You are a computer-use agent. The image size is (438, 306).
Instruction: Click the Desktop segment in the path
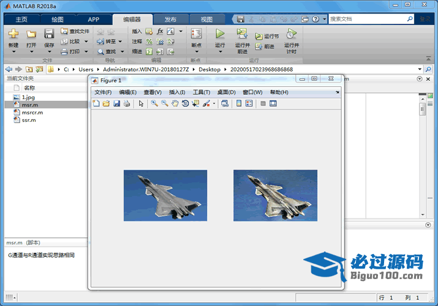tap(210, 69)
